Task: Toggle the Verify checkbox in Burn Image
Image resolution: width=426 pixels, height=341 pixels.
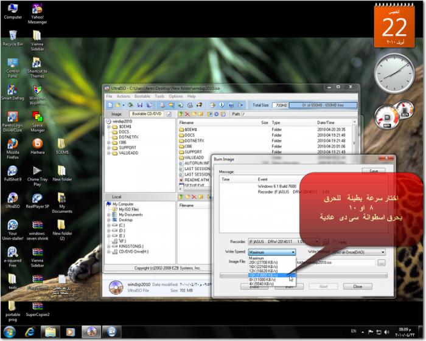Action: click(x=335, y=241)
